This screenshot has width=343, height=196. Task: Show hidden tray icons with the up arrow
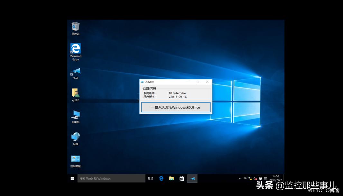(240, 178)
